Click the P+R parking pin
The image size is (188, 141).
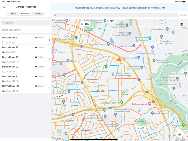tap(152, 47)
